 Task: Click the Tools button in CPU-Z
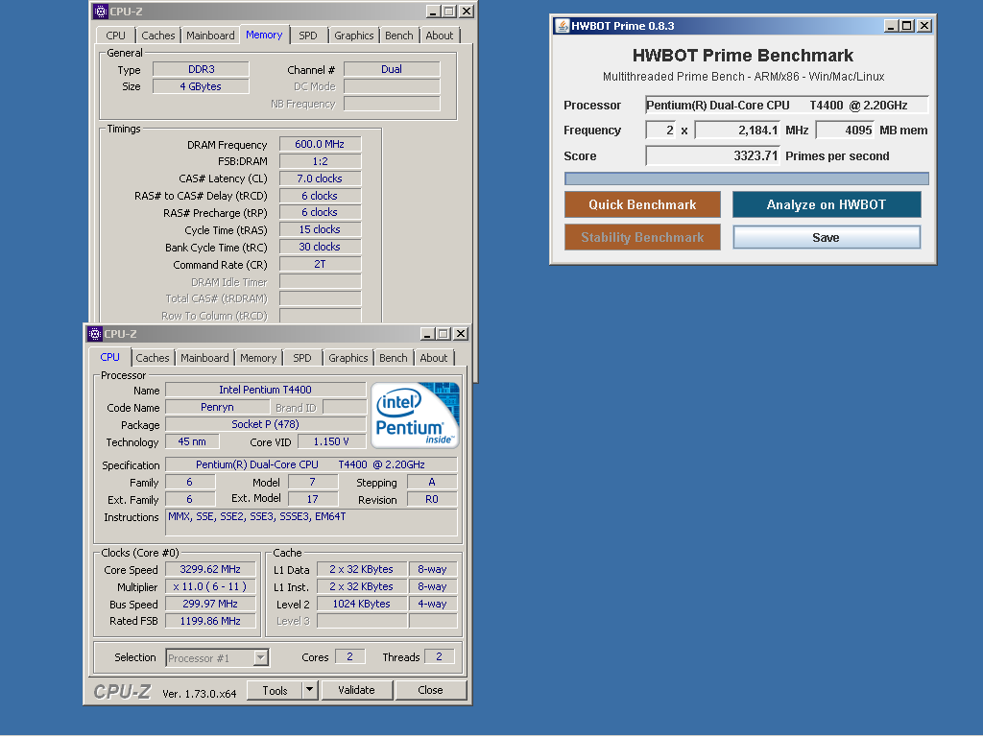click(x=275, y=690)
